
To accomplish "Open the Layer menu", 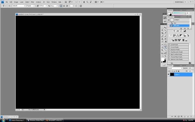I will (21, 2).
